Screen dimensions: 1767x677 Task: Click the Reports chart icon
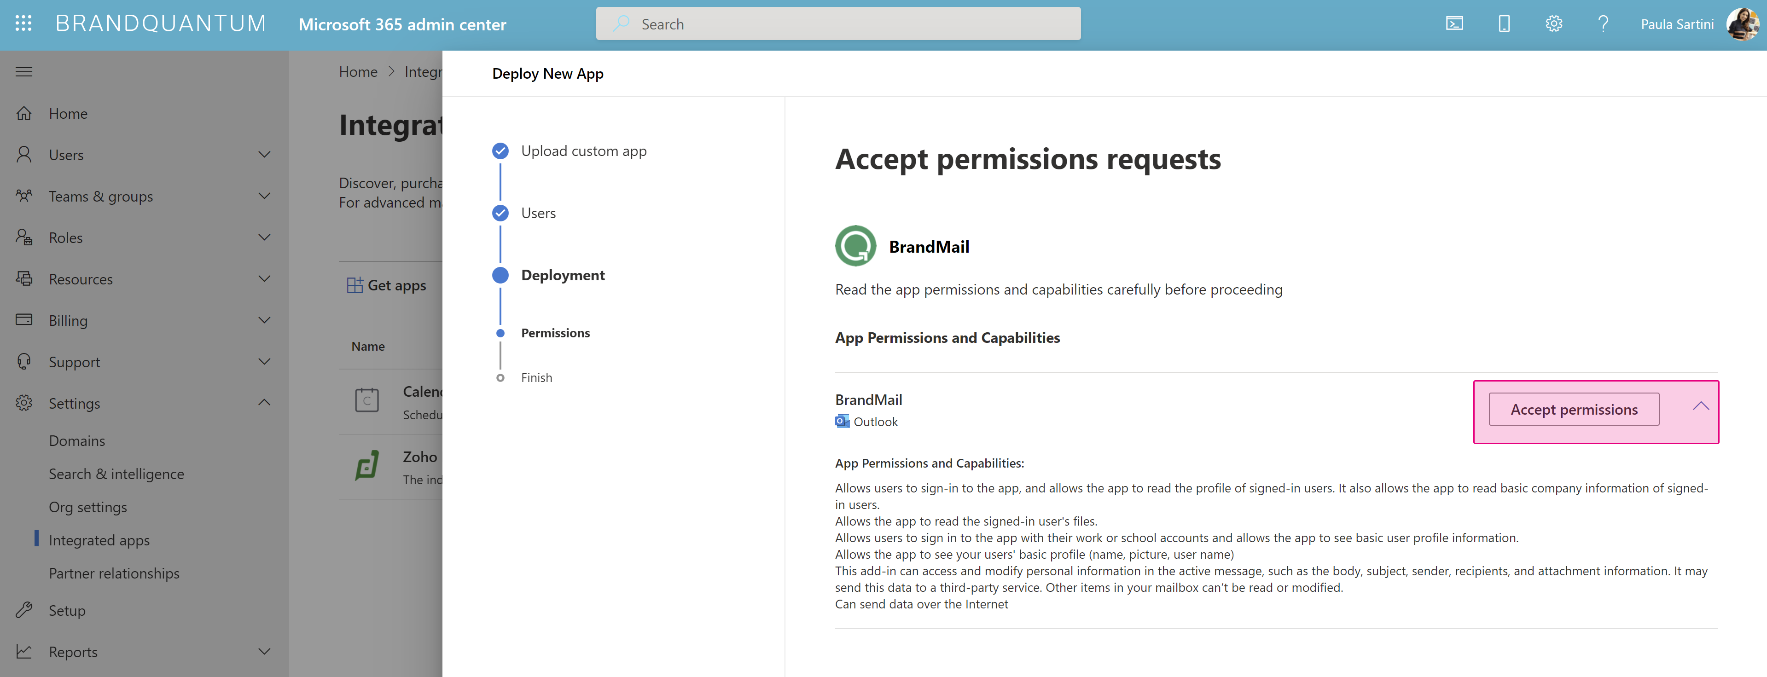coord(24,652)
